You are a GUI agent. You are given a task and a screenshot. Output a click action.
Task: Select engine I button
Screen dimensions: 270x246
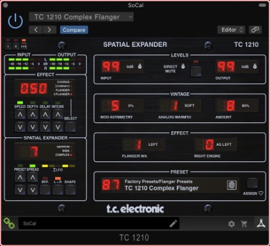[x=8, y=46]
